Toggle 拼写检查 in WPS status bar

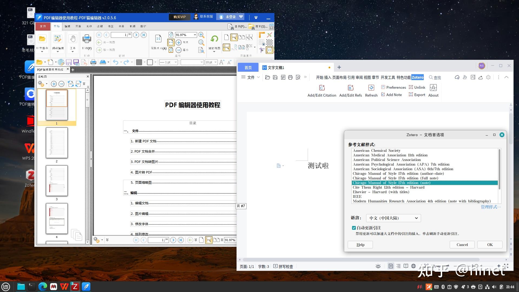pyautogui.click(x=283, y=267)
